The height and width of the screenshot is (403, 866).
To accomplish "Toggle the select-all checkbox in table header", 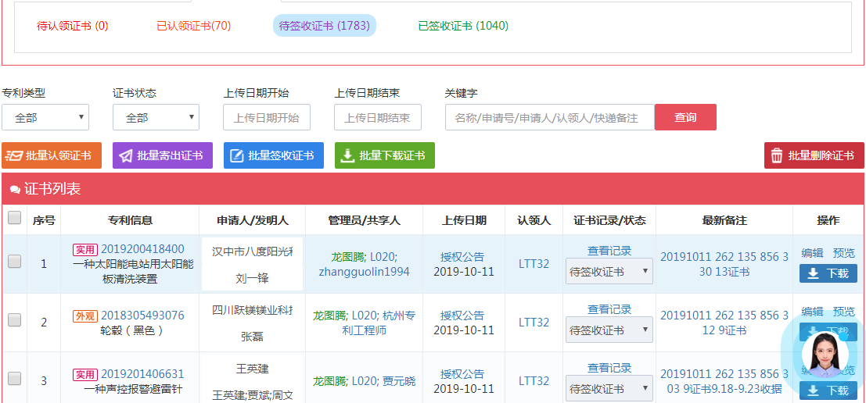I will point(14,219).
